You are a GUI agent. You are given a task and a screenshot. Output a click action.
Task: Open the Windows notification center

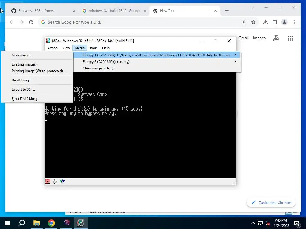point(296,223)
